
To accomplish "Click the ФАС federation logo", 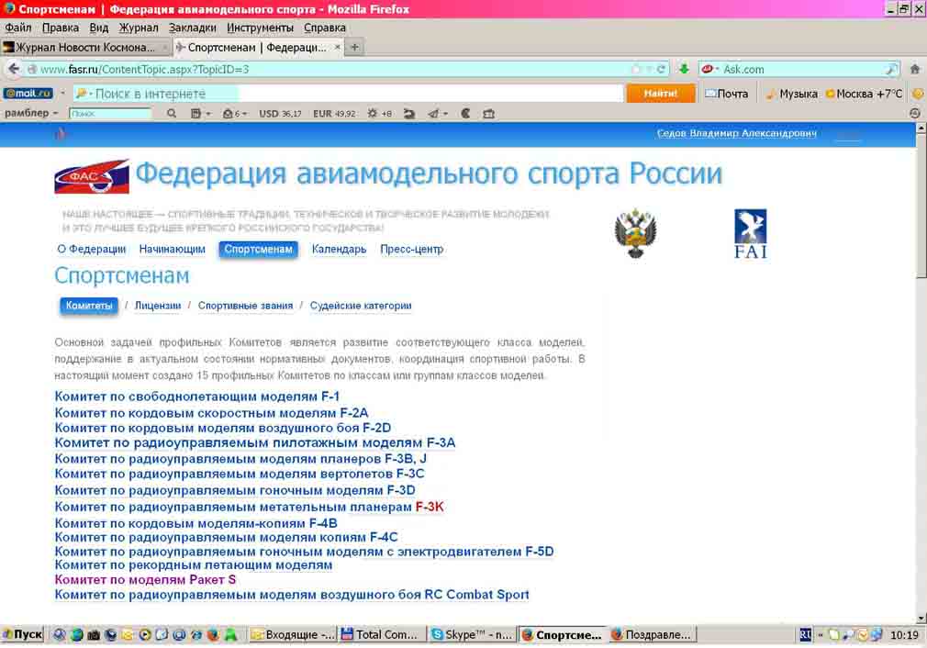I will [x=92, y=176].
